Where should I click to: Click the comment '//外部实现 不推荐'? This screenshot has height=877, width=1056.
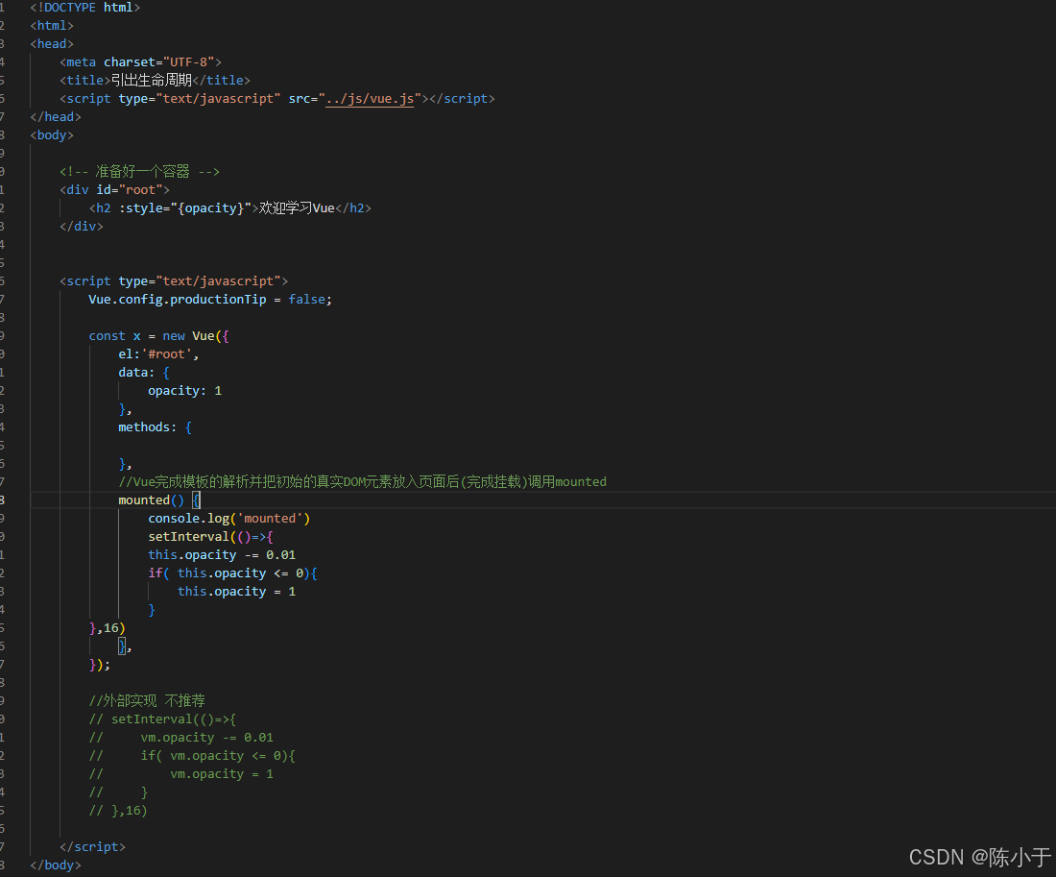click(147, 700)
